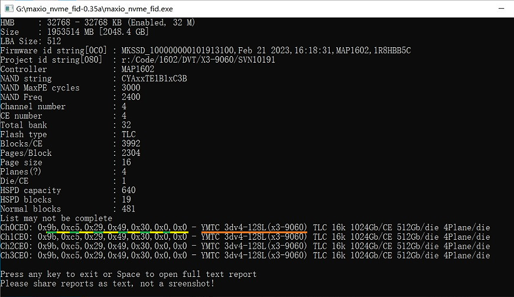Select NAND MaxPE cycles value 3000
514x297 pixels.
131,88
